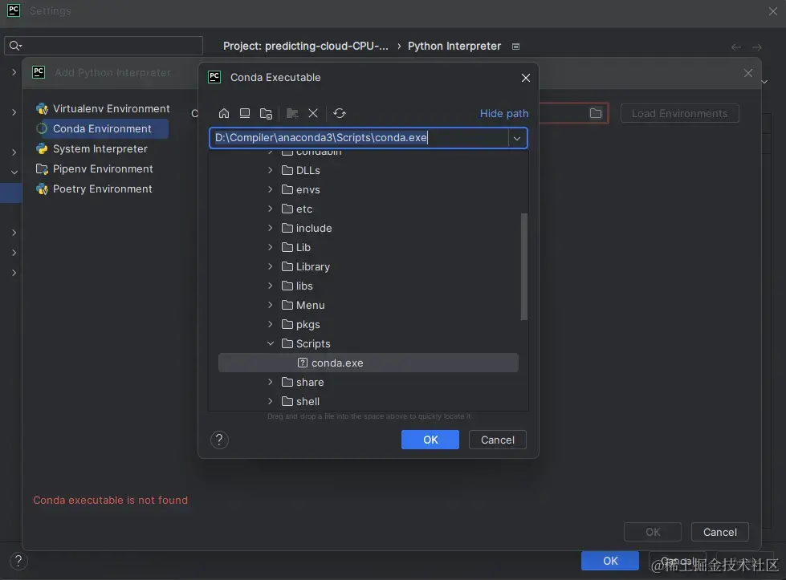Viewport: 786px width, 580px height.
Task: Select Conda Environment in interpreter list
Action: [101, 128]
